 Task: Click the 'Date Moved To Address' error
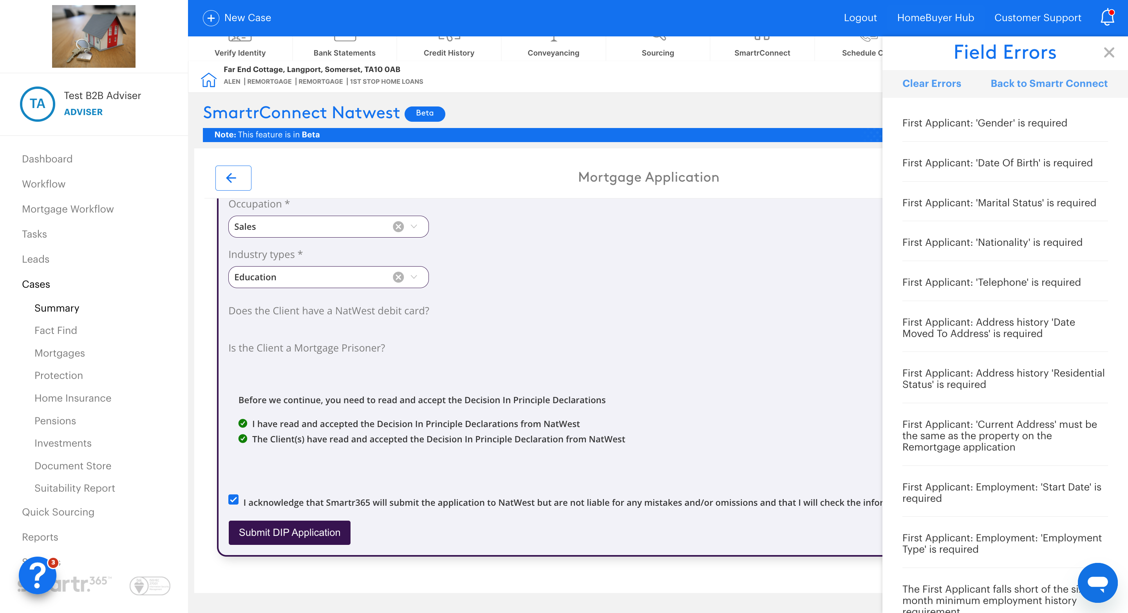[989, 328]
